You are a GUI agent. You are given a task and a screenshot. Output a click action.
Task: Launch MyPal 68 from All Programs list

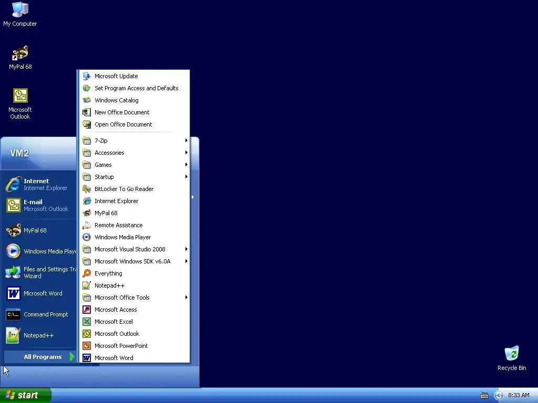(x=134, y=213)
